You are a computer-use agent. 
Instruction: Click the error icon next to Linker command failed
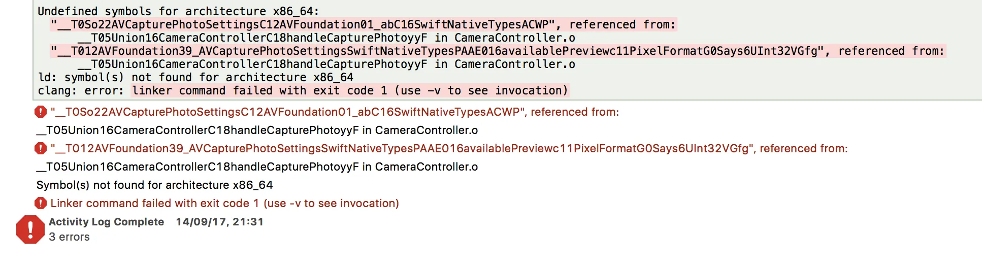(x=41, y=203)
